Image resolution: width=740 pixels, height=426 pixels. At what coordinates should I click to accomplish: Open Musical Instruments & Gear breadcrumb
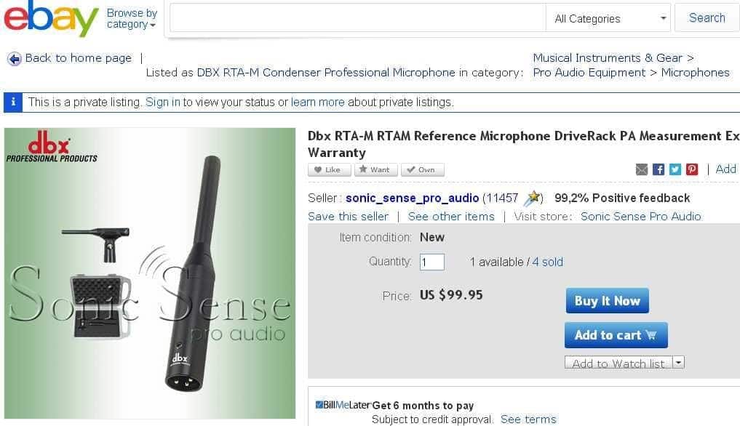[x=608, y=58]
